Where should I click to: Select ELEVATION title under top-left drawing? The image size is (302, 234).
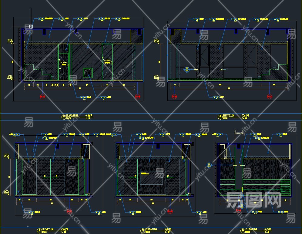tap(72, 116)
